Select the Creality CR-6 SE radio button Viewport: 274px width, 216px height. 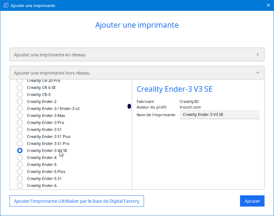pos(20,88)
